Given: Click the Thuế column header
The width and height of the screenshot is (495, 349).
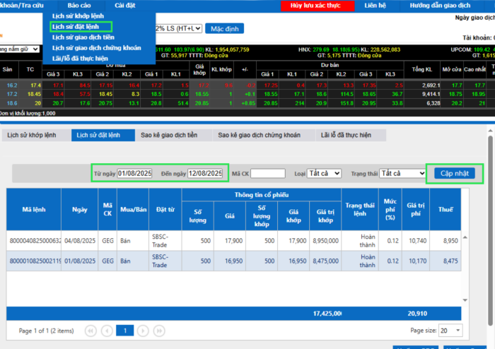Looking at the screenshot, I should [445, 209].
